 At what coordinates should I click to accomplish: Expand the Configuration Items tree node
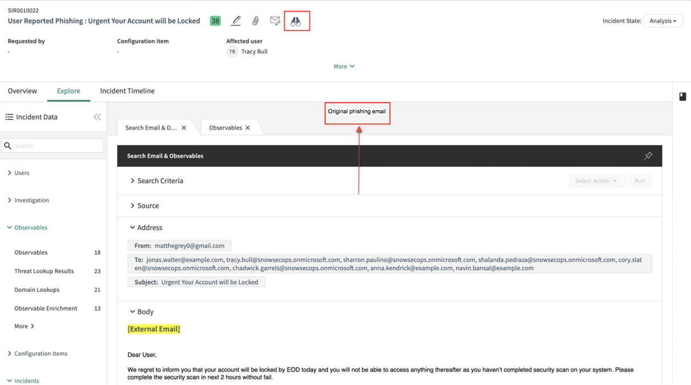[x=37, y=353]
